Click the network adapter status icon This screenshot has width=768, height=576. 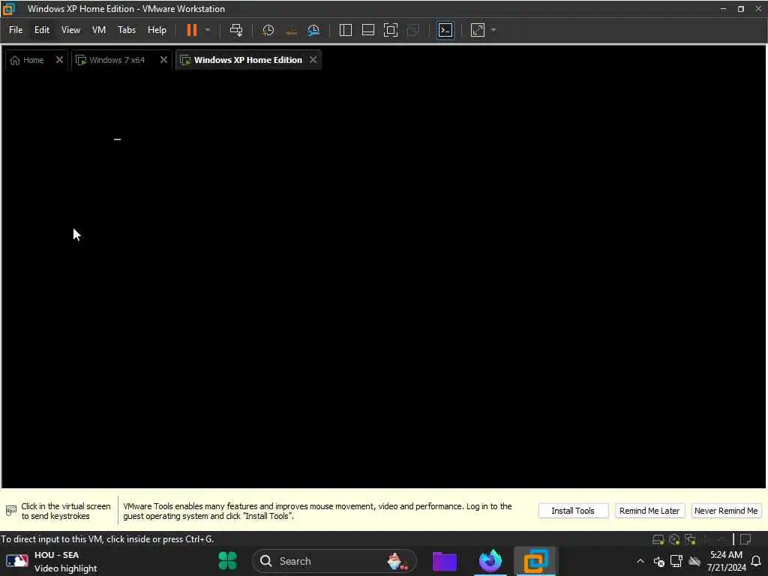click(690, 539)
